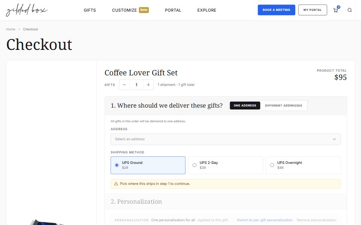Click '1 shipment · 1 gift total' text

point(176,85)
